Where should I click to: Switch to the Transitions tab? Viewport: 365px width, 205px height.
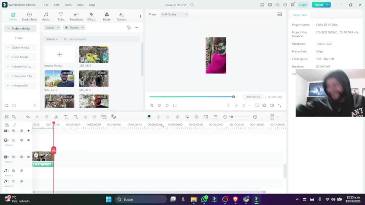(76, 17)
